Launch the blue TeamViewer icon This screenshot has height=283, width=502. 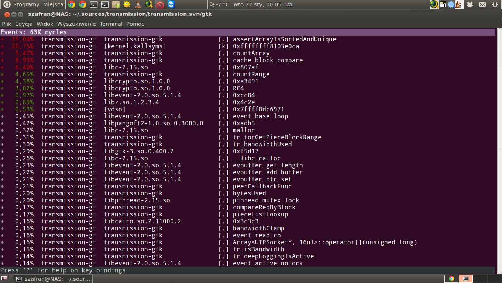pos(171,4)
